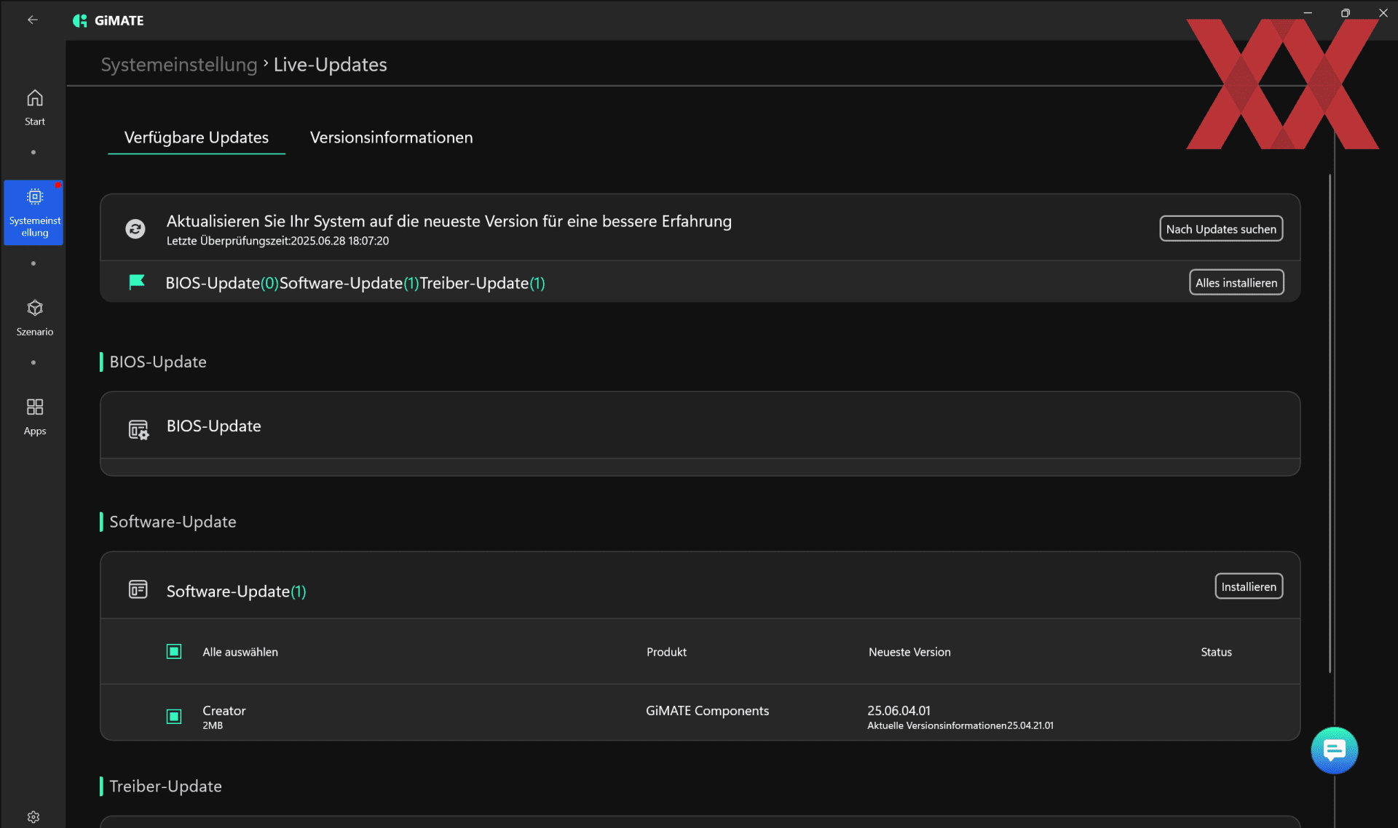Open settings gear at sidebar bottom
The width and height of the screenshot is (1398, 828).
(x=33, y=817)
